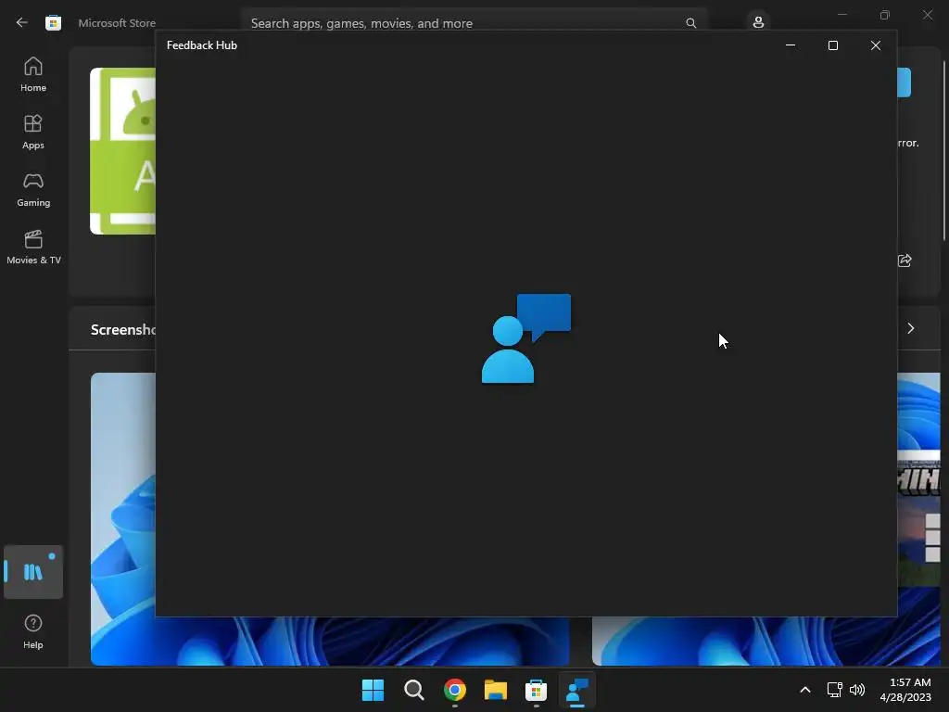949x712 pixels.
Task: Click Feedback Hub taskbar icon
Action: click(576, 690)
